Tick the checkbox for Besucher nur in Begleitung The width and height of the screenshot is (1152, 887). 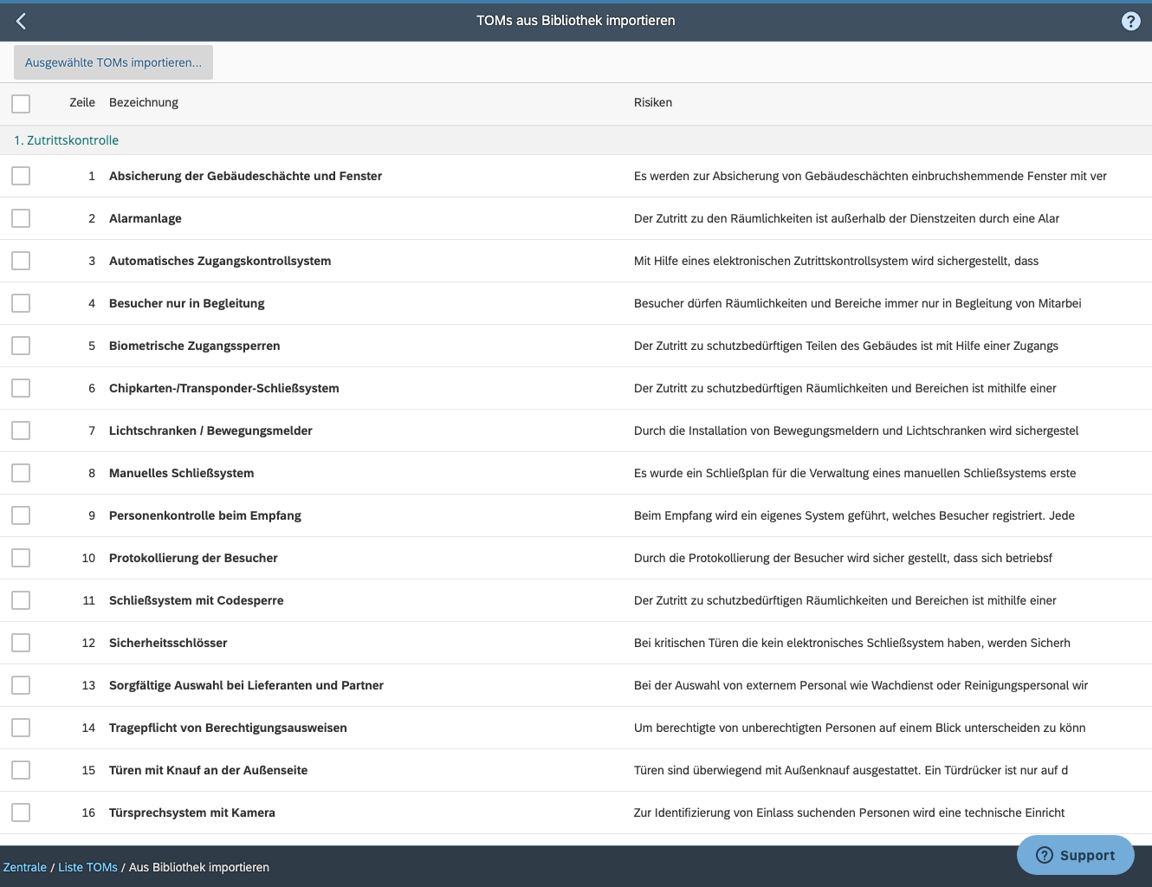20,302
